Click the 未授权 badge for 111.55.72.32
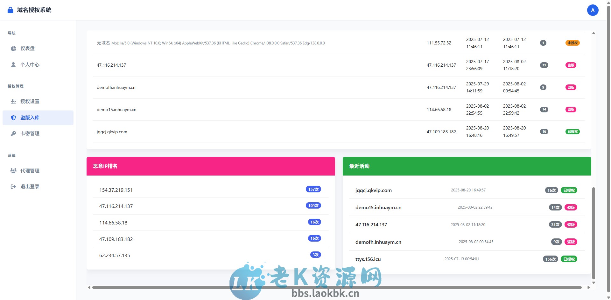The image size is (611, 300). pos(572,43)
